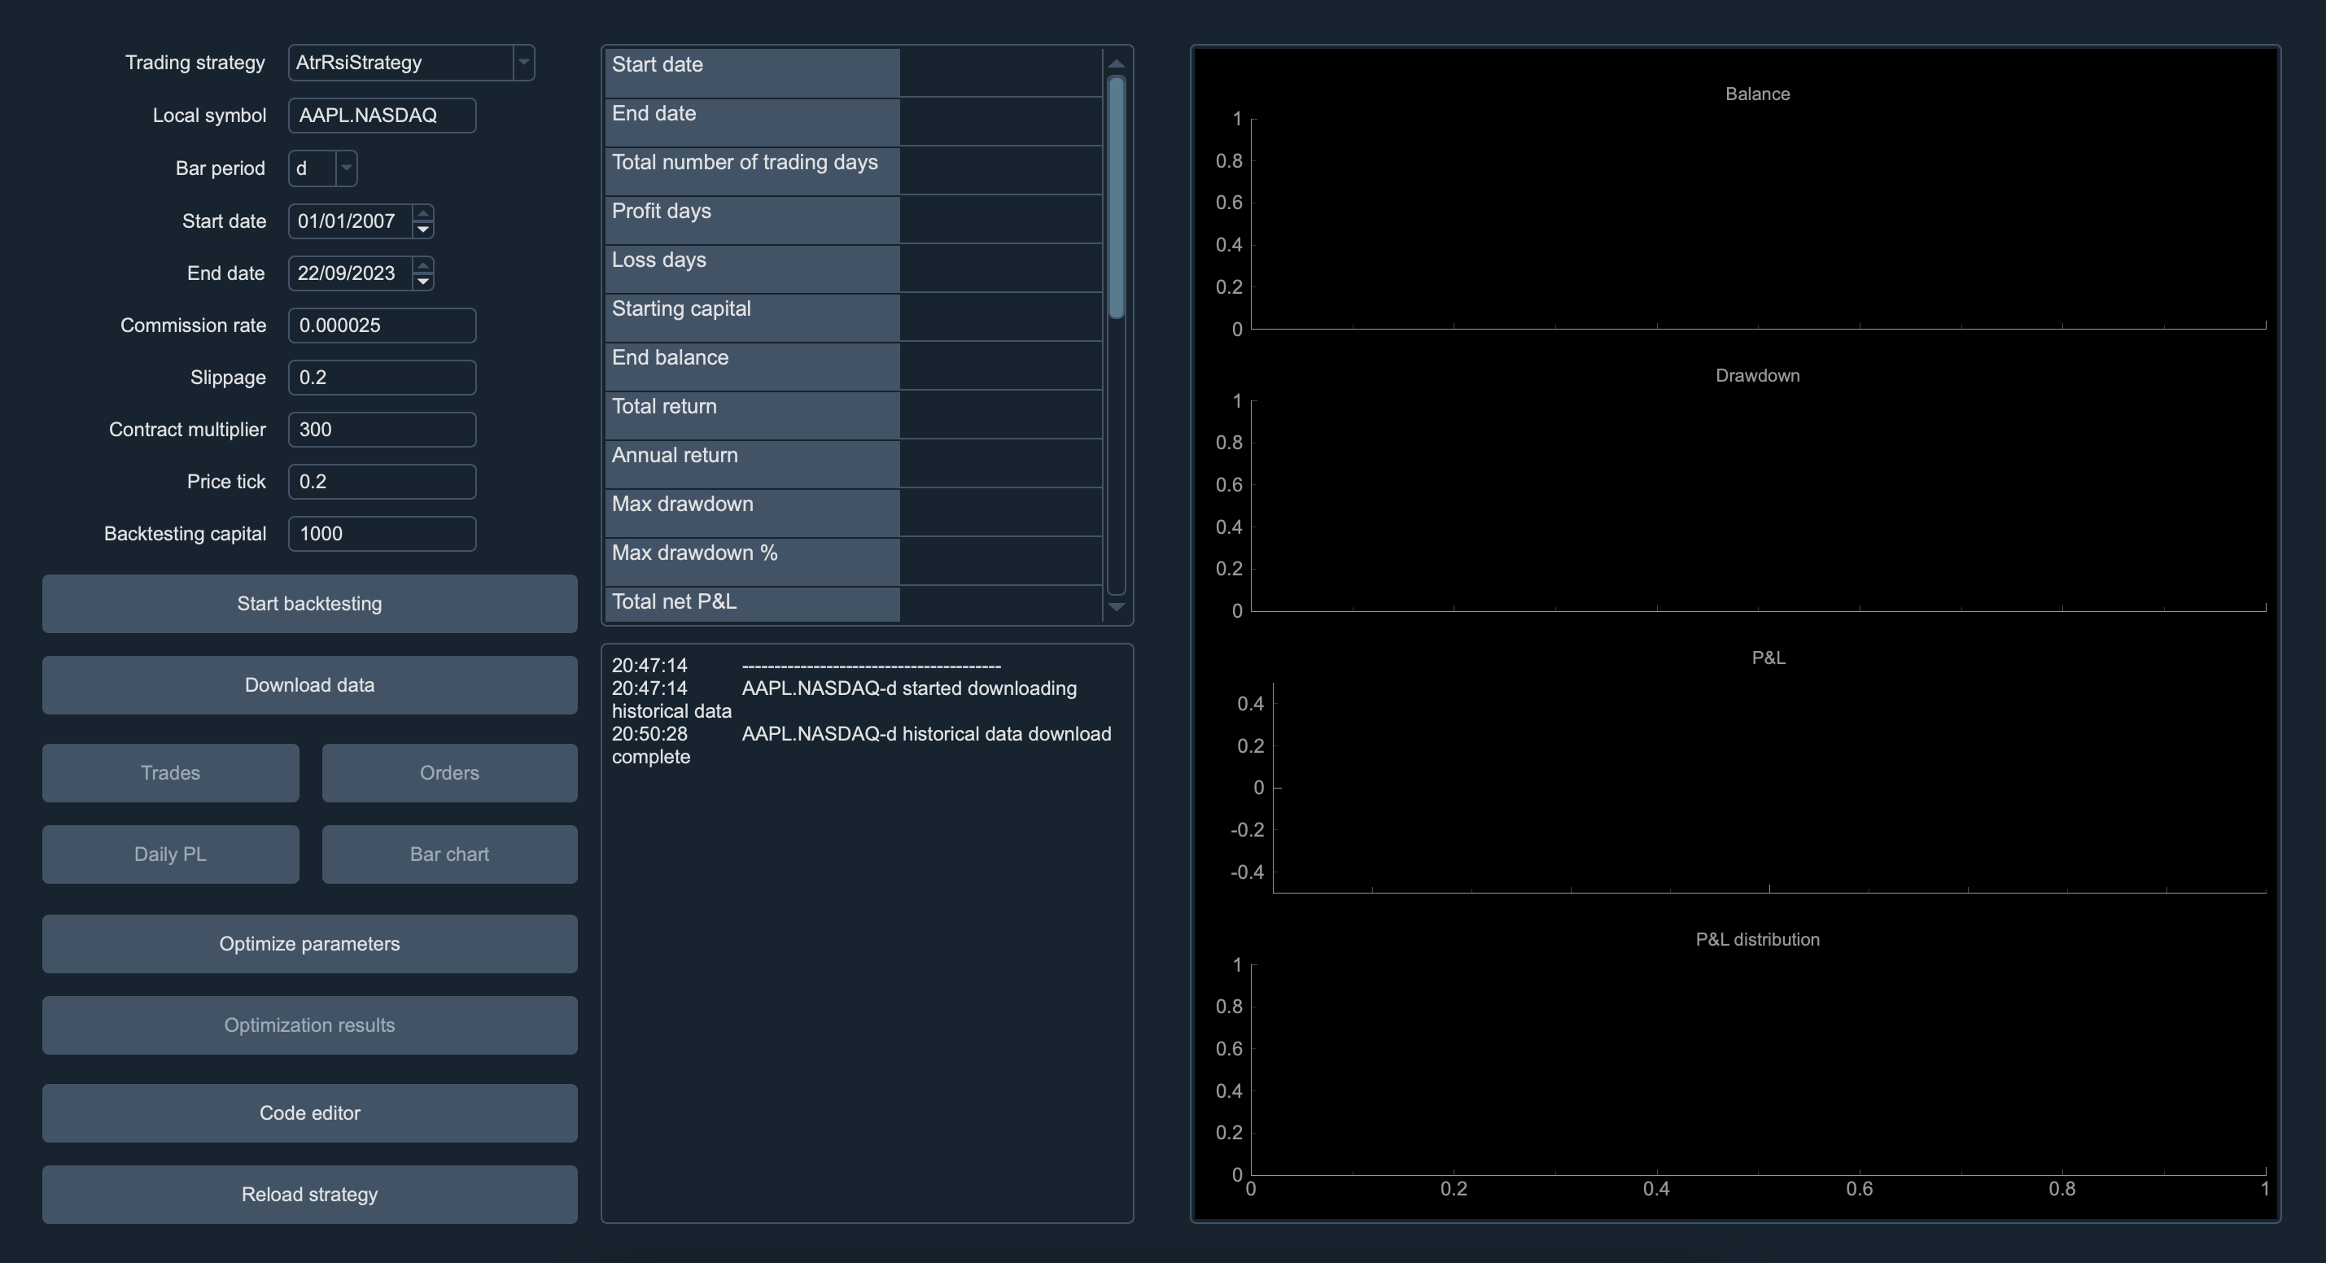Open the Trading strategy dropdown arrow
Viewport: 2326px width, 1263px height.
coord(522,63)
